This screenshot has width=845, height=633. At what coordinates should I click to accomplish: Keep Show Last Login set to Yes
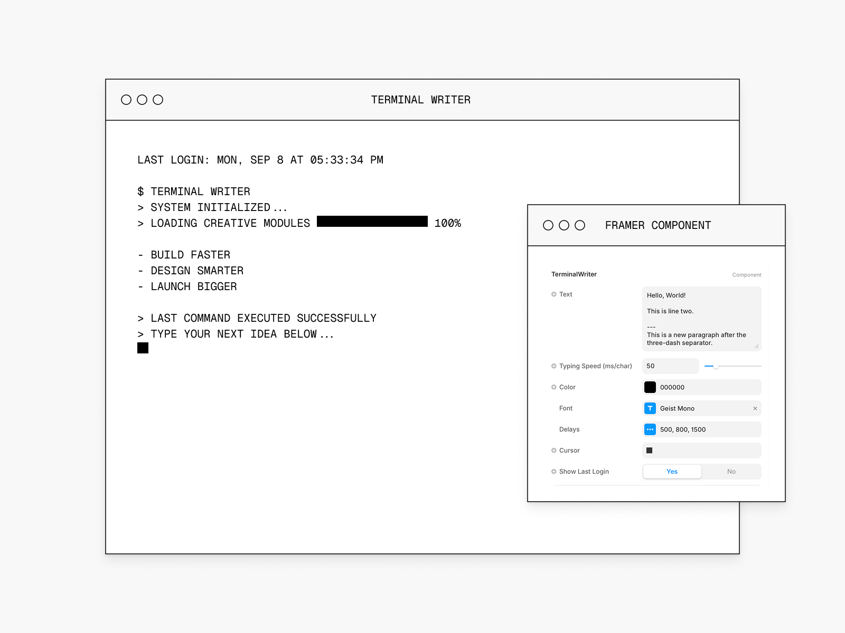[672, 471]
